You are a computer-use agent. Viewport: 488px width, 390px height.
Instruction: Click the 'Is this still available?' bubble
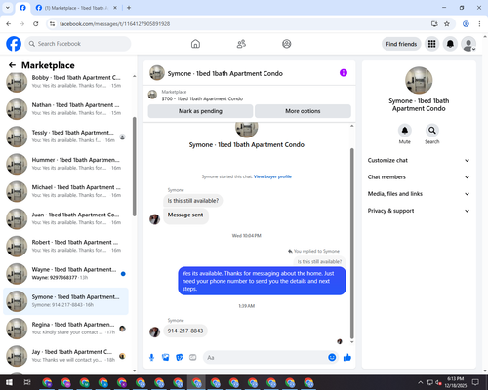point(193,201)
